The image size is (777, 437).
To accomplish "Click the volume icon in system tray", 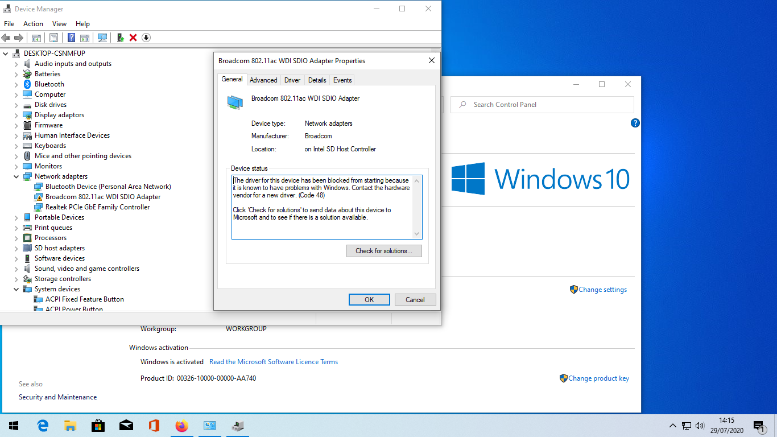I will [x=700, y=426].
